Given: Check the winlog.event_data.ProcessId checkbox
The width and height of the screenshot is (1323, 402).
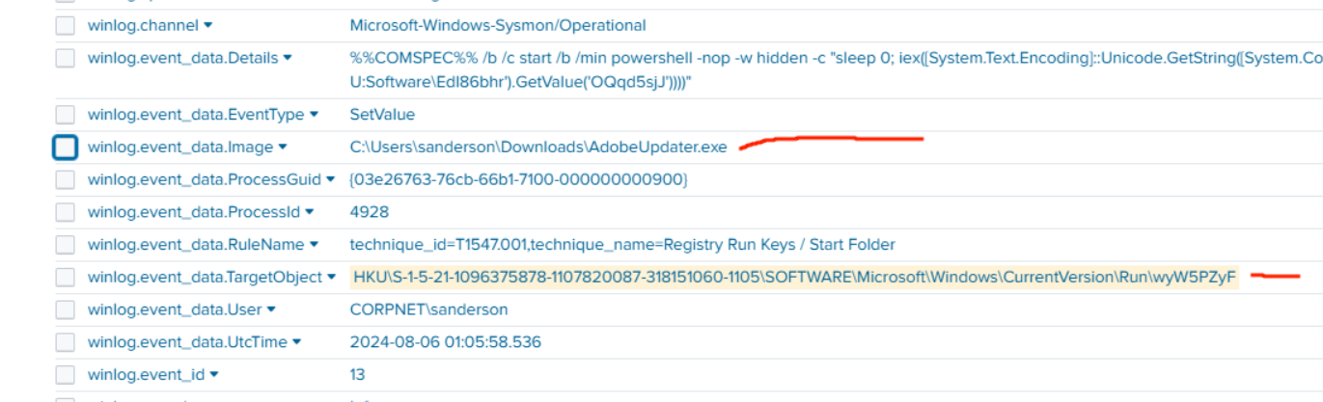Looking at the screenshot, I should click(x=65, y=212).
